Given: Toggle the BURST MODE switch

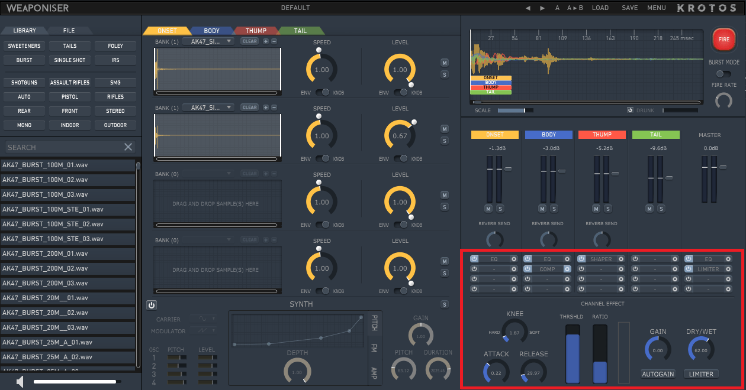Looking at the screenshot, I should pyautogui.click(x=723, y=74).
